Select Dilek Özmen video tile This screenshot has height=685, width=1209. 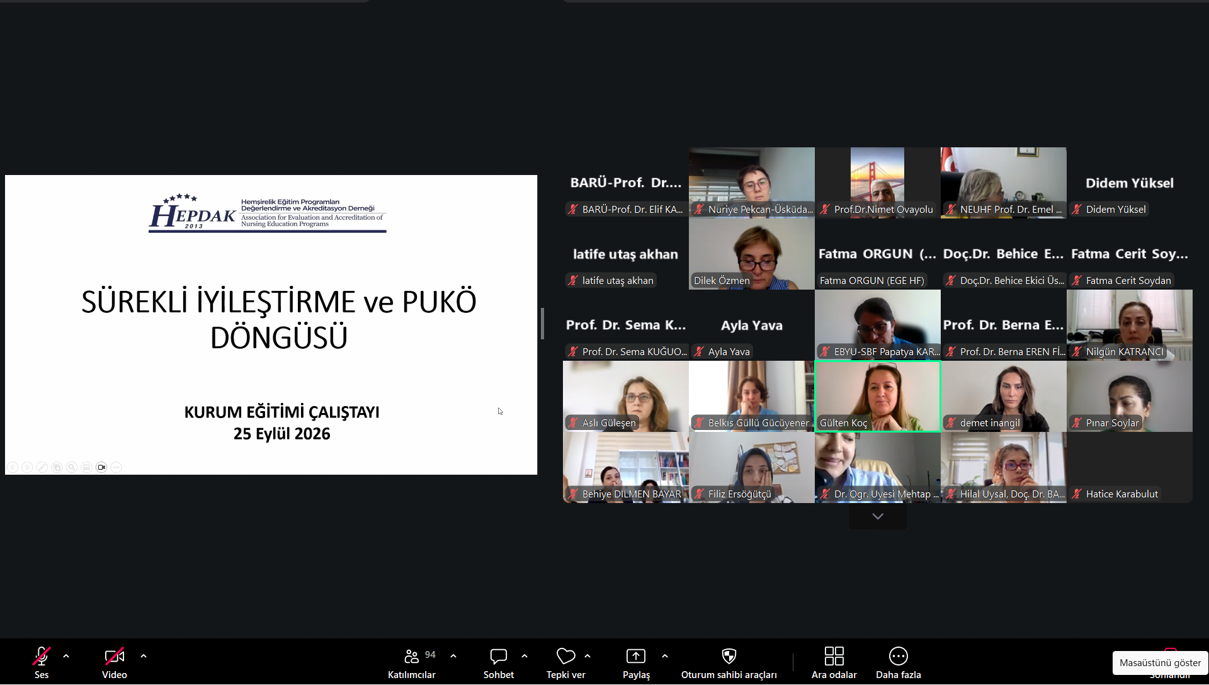tap(752, 254)
